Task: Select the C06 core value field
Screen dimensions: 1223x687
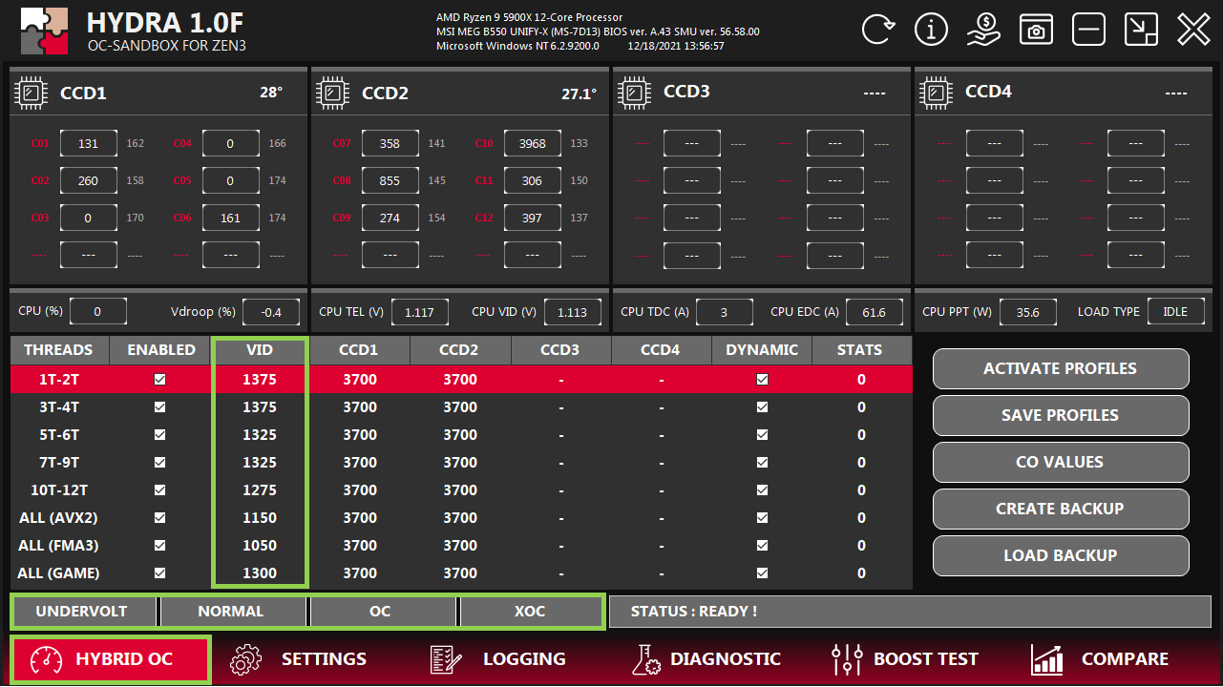Action: coord(230,219)
